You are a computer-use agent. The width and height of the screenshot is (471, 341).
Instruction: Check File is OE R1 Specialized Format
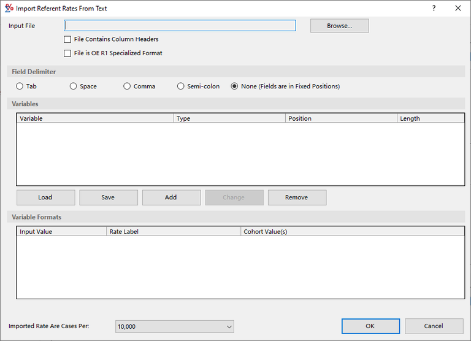click(67, 53)
